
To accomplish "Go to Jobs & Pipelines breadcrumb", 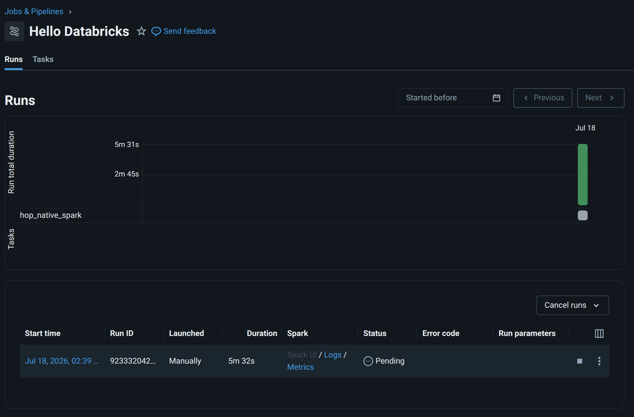I will (34, 12).
